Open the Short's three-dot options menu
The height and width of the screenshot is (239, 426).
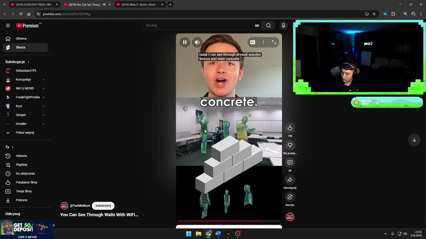263,42
